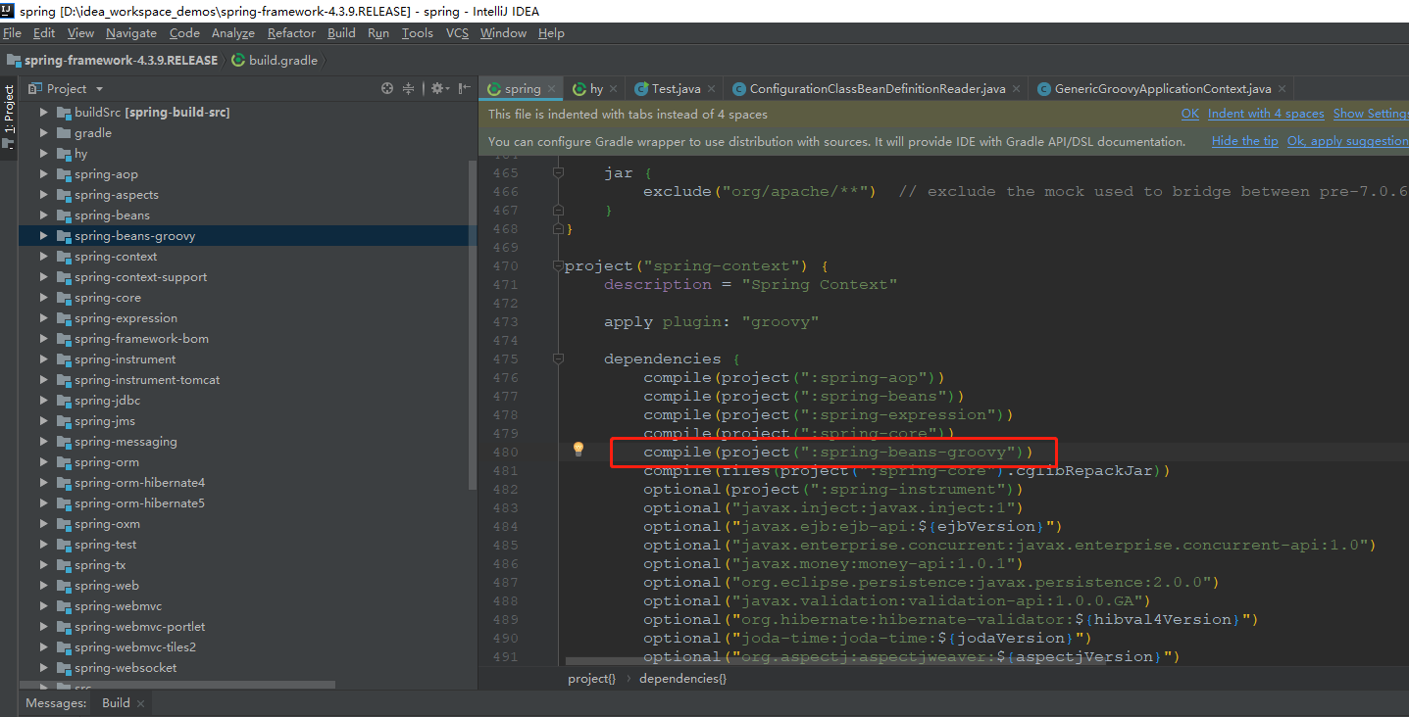Click the spring-framework-4.3.9.RELEASE breadcrumb
Screen dimensions: 1409x717
tap(113, 60)
